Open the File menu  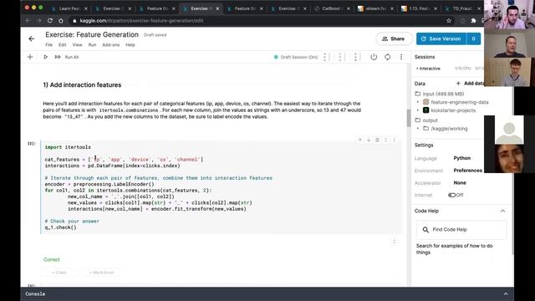pos(48,44)
